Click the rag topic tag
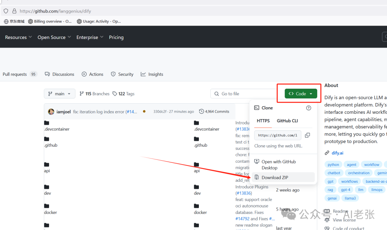This screenshot has width=387, height=230. (330, 190)
